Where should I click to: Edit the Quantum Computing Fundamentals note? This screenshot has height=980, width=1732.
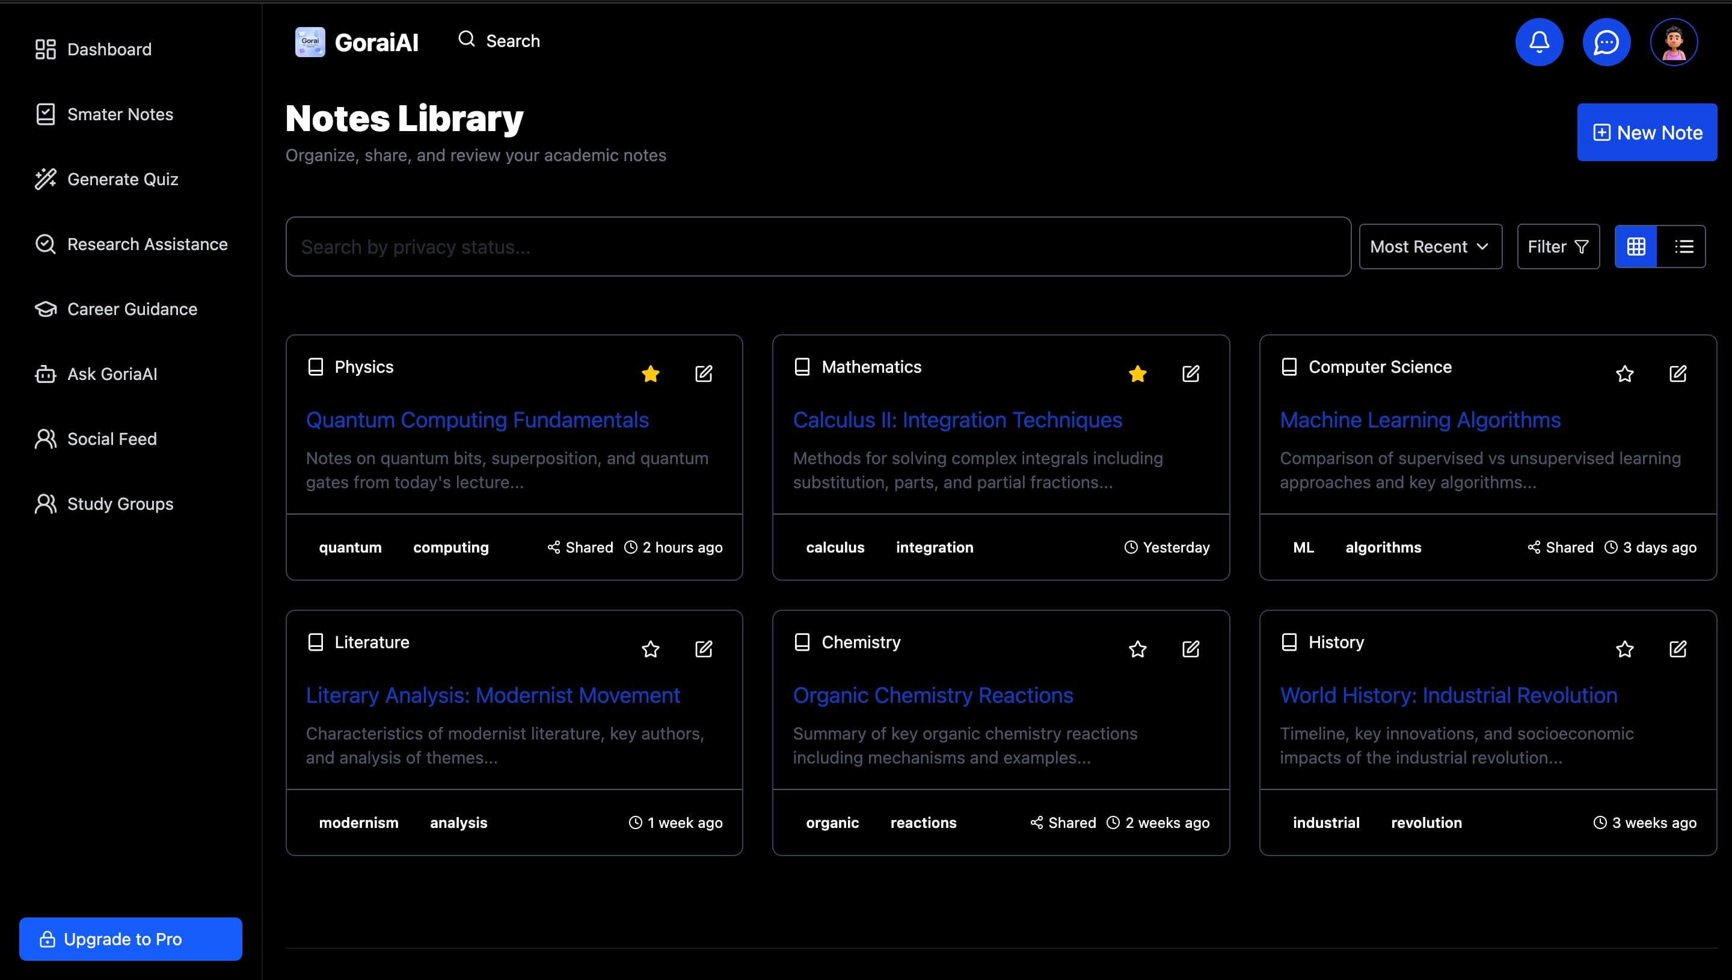(704, 373)
